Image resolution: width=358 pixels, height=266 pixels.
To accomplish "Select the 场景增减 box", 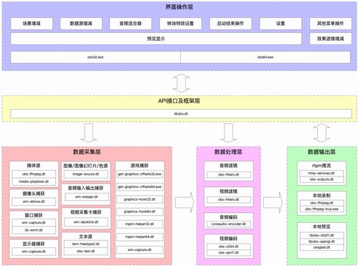I will click(x=32, y=24).
